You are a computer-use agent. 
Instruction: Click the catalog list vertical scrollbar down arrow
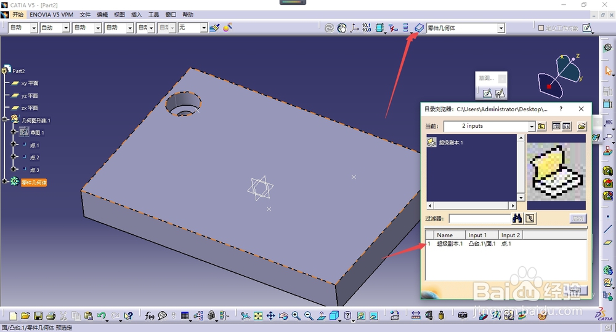pyautogui.click(x=521, y=197)
